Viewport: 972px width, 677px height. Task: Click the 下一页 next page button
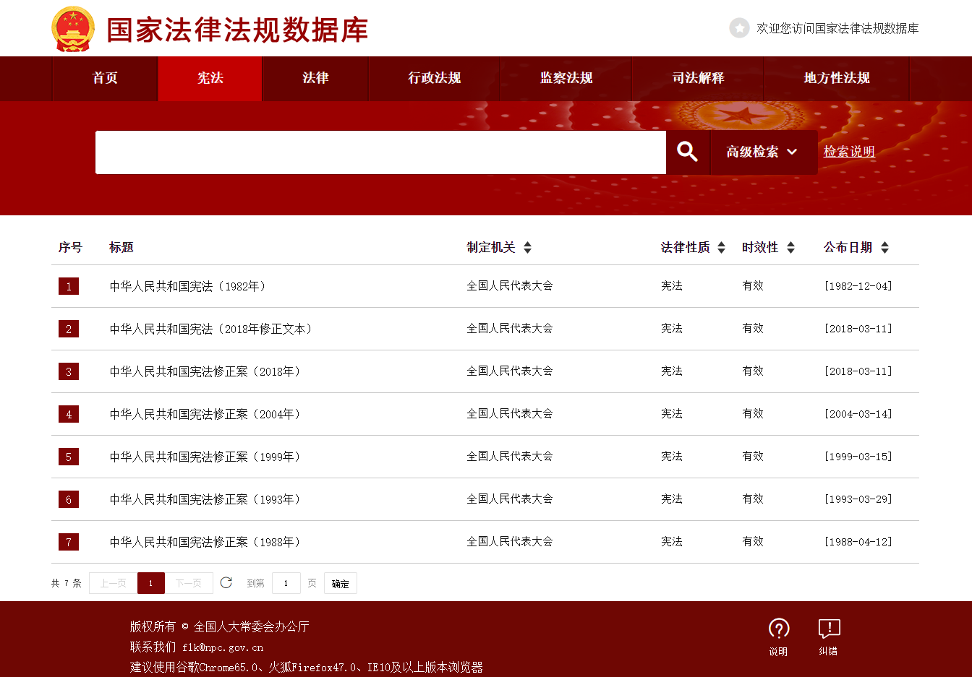(x=189, y=583)
